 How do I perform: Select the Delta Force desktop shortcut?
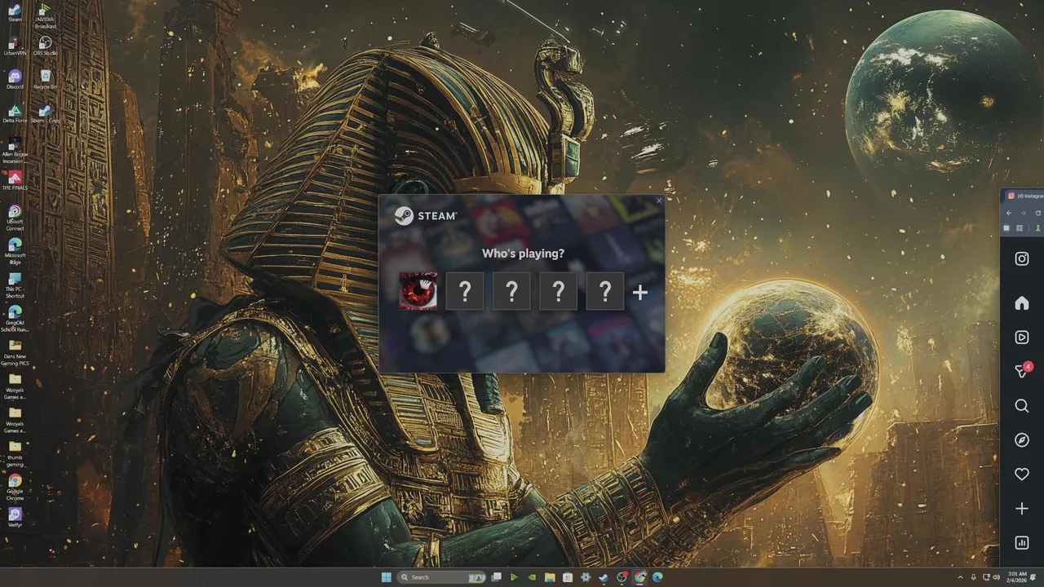[15, 114]
